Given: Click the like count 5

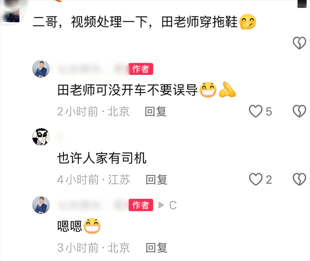Looking at the screenshot, I should click(x=269, y=111).
